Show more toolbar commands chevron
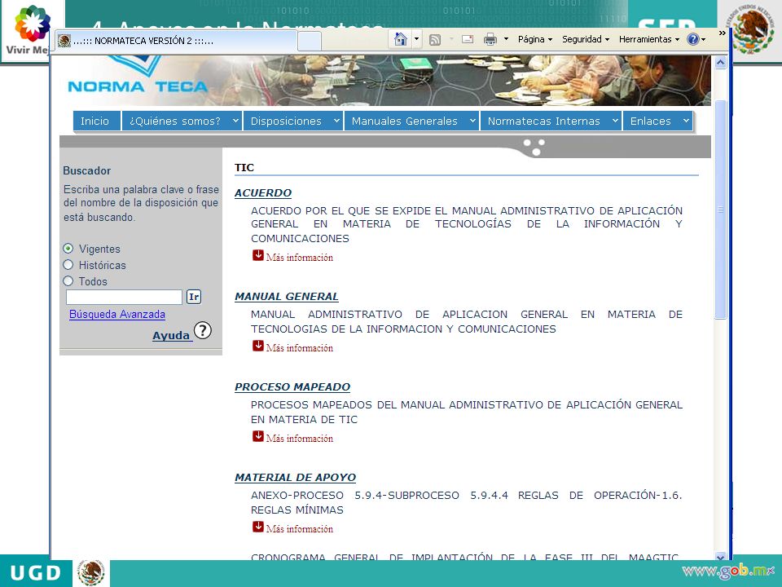Screen dimensions: 782x587 [x=723, y=33]
